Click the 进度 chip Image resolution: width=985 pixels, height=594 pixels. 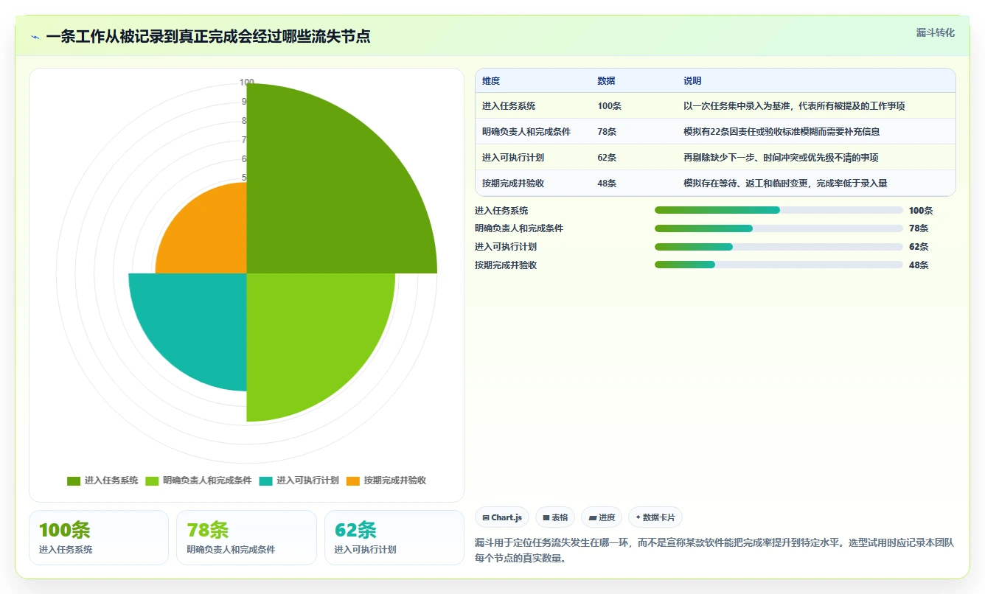[x=602, y=517]
